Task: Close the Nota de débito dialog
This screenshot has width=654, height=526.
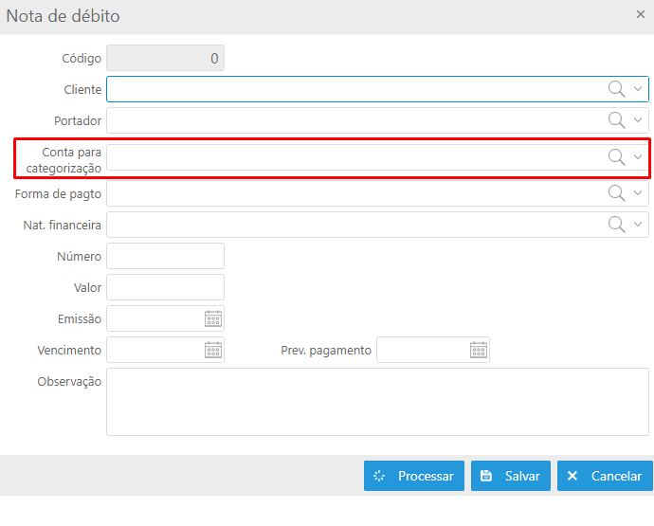Action: (x=641, y=14)
